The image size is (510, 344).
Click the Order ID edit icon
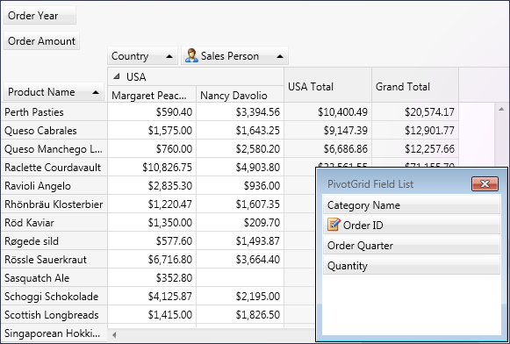point(334,225)
